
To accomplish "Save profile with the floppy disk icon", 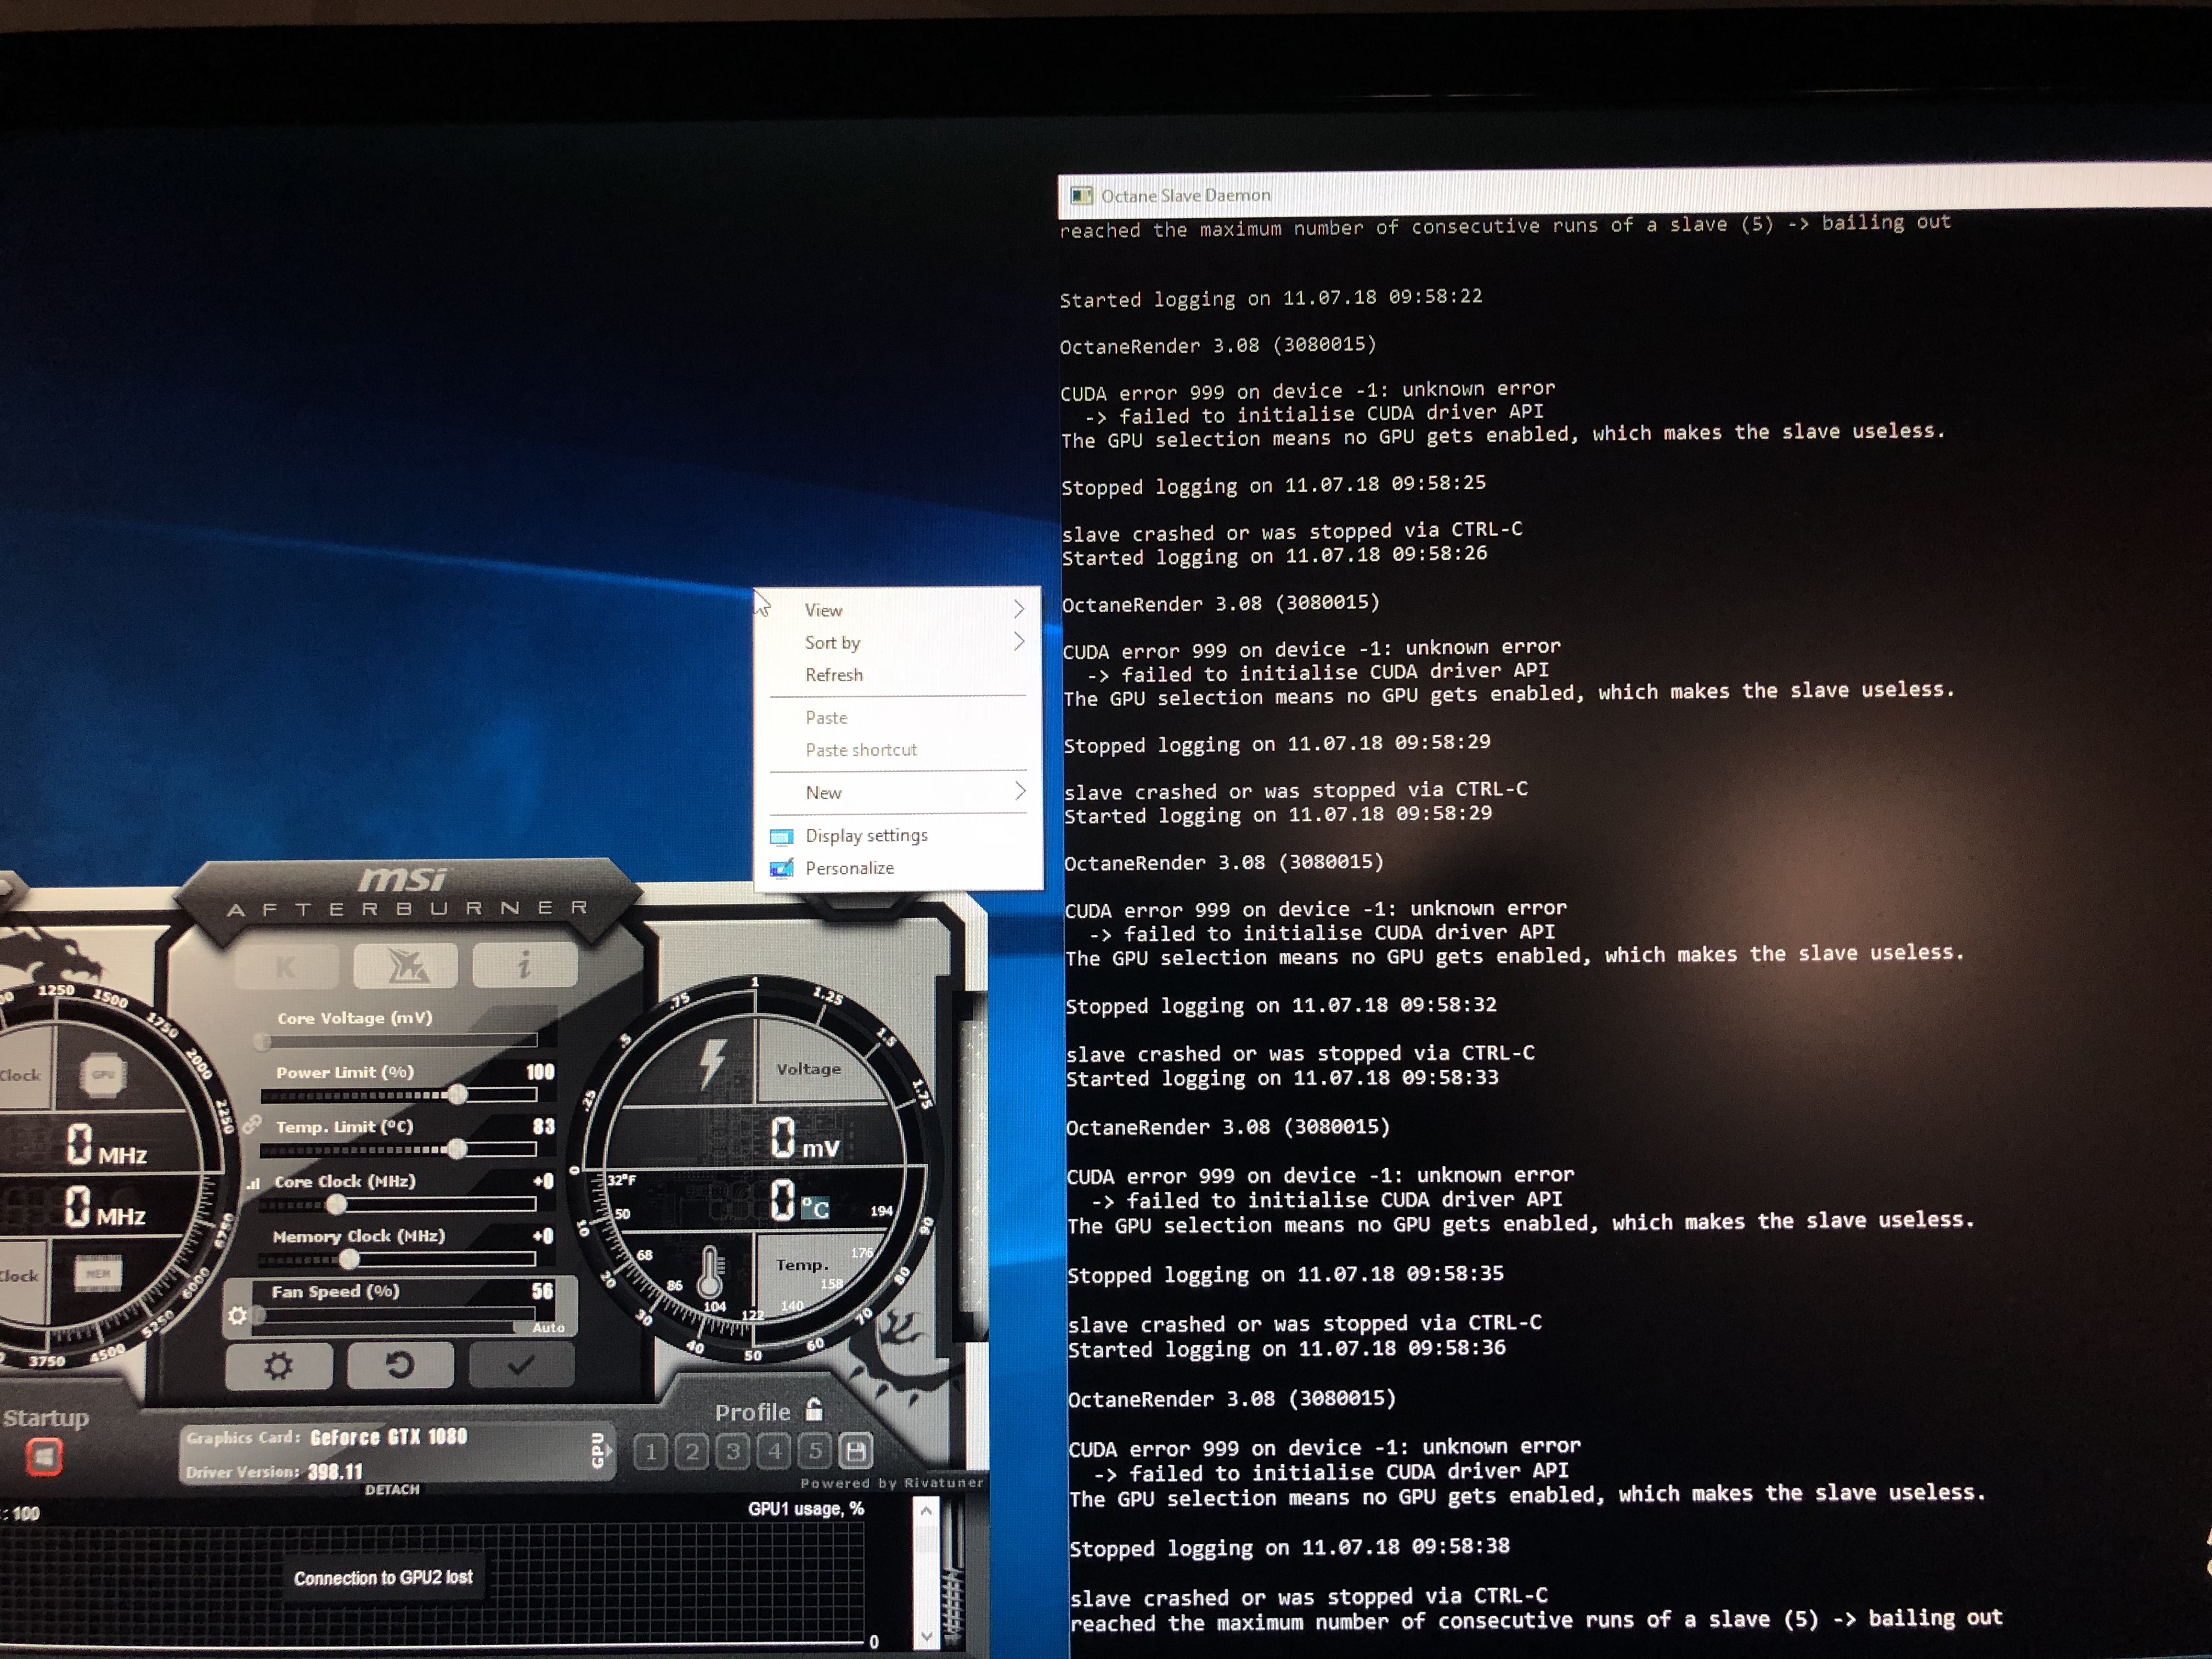I will pos(855,1450).
